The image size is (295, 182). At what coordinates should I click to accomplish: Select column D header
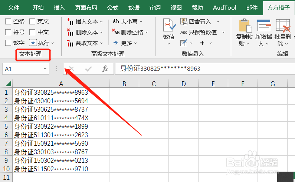(x=183, y=84)
